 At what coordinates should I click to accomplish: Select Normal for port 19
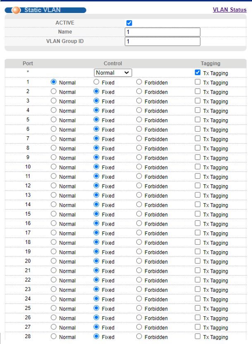(x=54, y=252)
